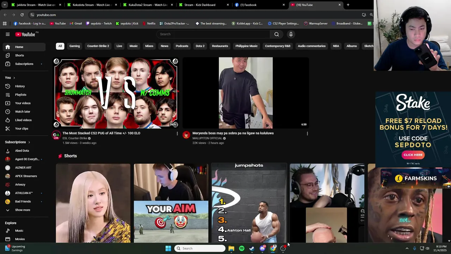Expand the Subscriptions section header
This screenshot has width=451, height=254.
coord(18,142)
